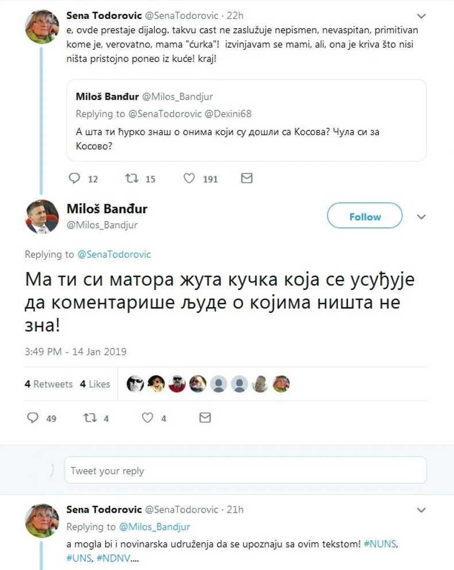Viewport: 454px width, 570px height.
Task: Open @SenaTodorovic link in Replying to line
Action: pyautogui.click(x=114, y=254)
